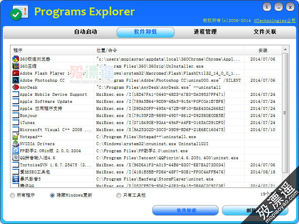Select the iTunes program name

coord(27,123)
